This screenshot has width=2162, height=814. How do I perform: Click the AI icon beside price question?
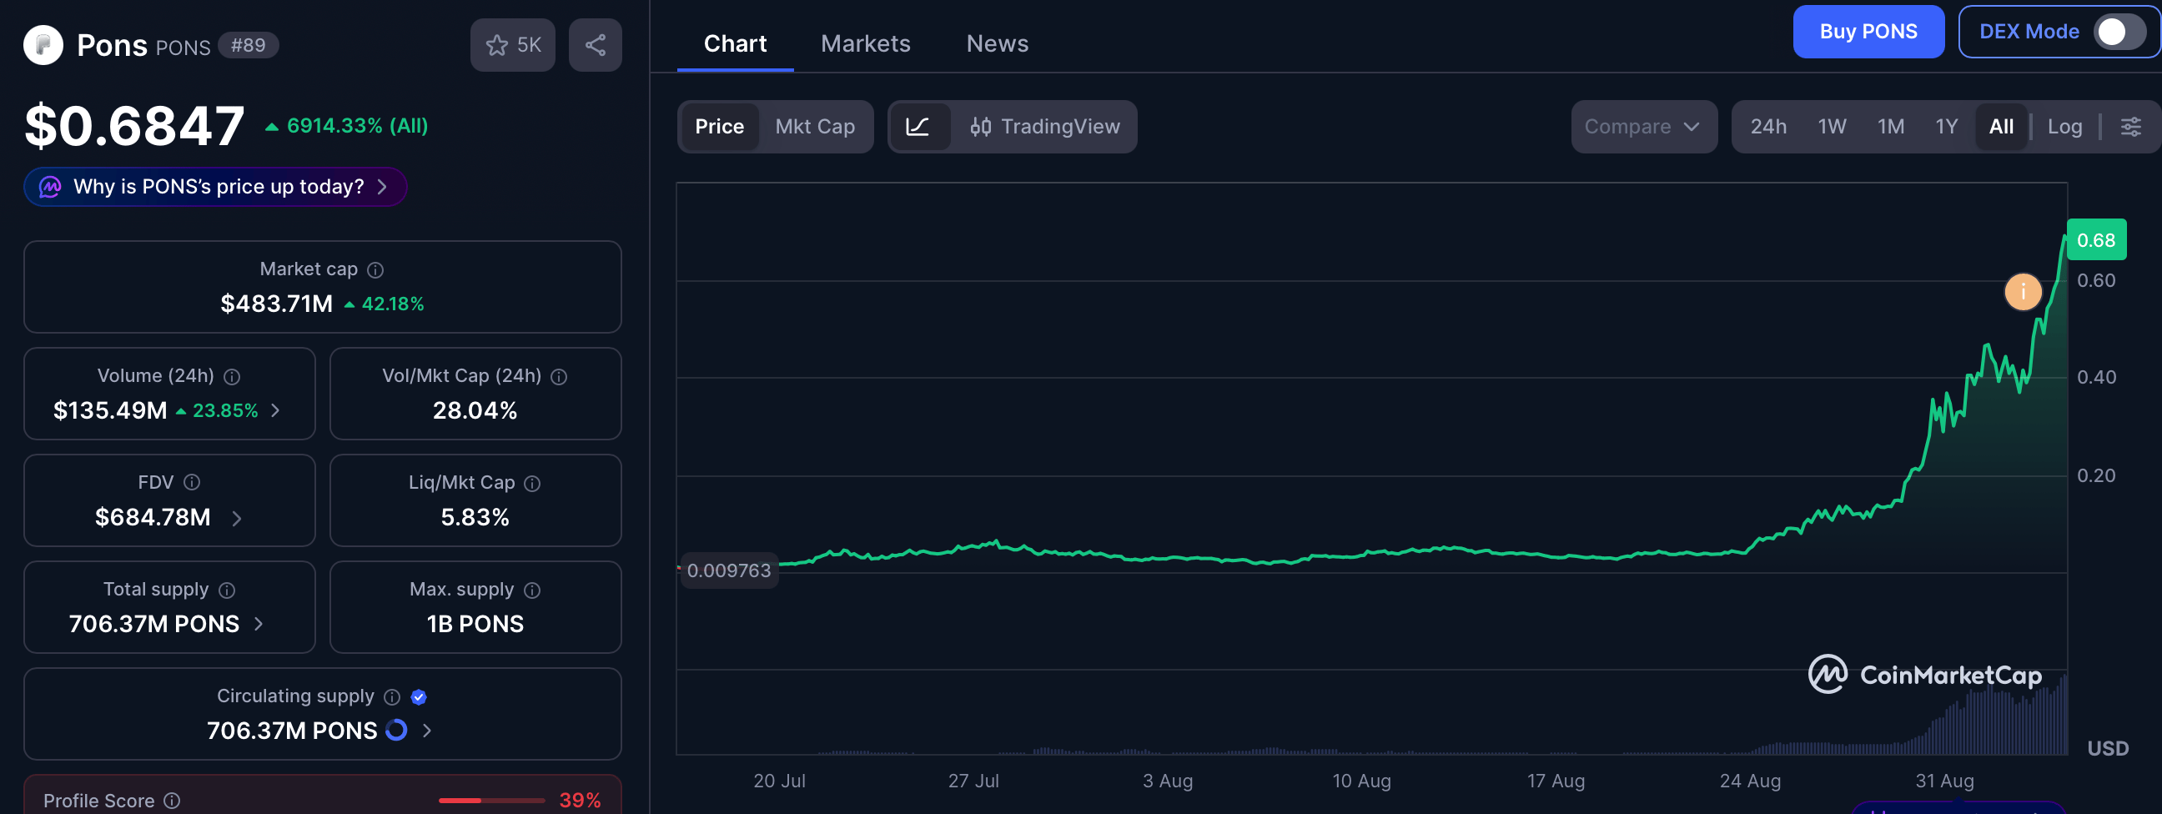point(50,186)
